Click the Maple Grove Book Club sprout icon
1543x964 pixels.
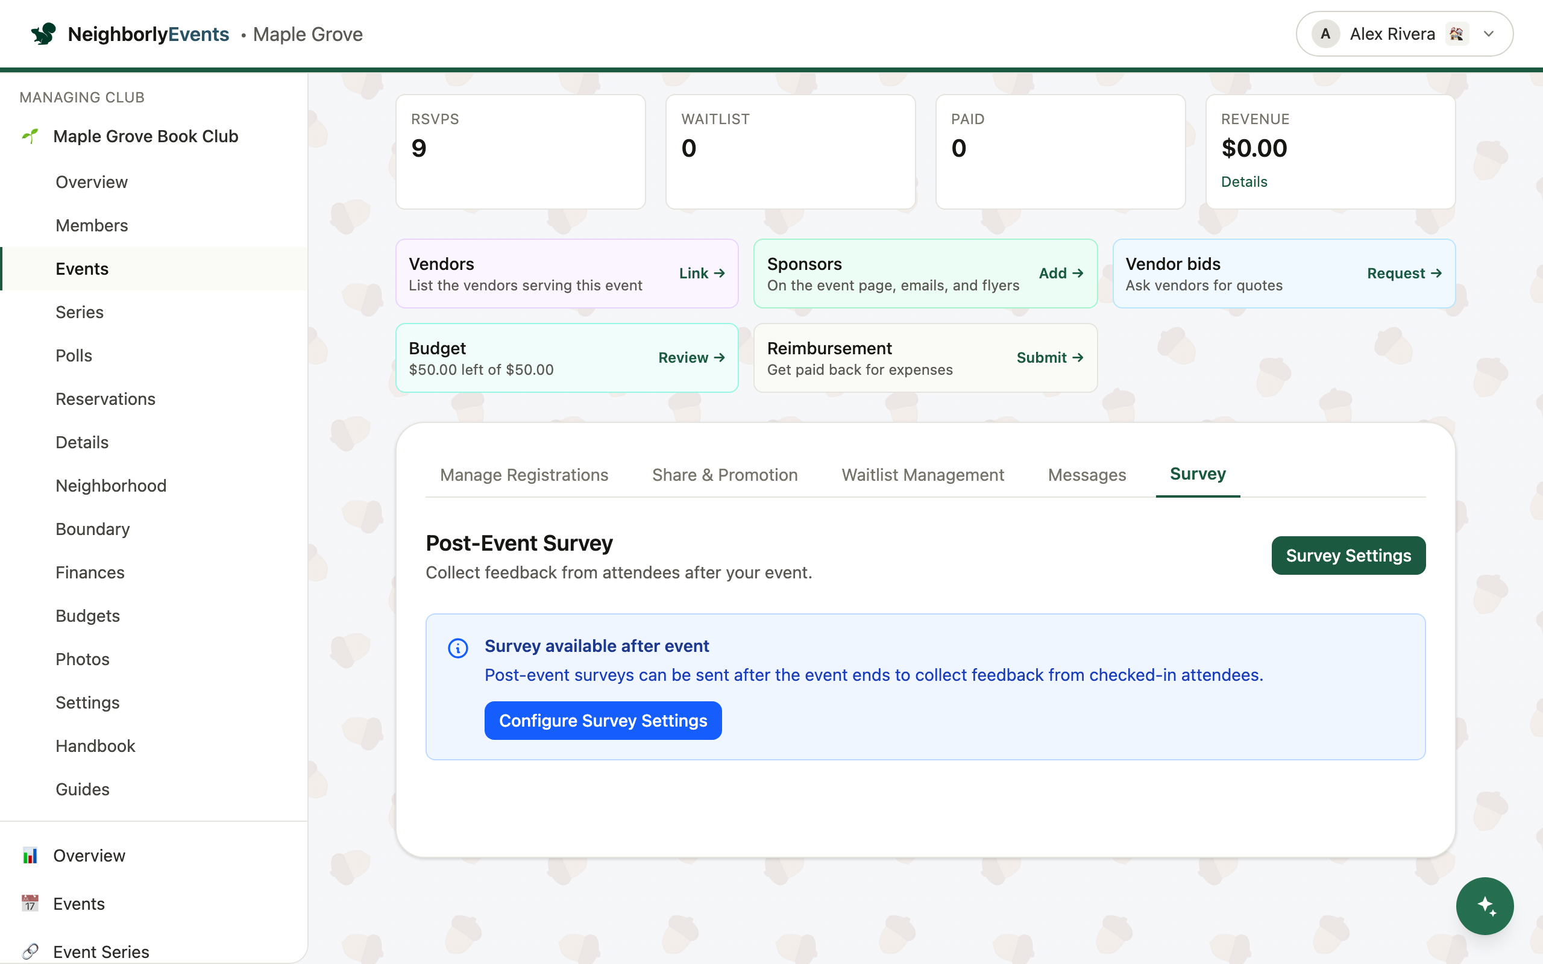(x=30, y=136)
